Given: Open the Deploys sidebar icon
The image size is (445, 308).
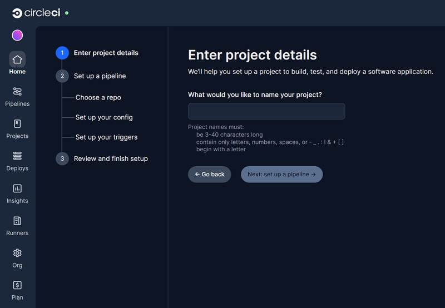Looking at the screenshot, I should pyautogui.click(x=17, y=156).
